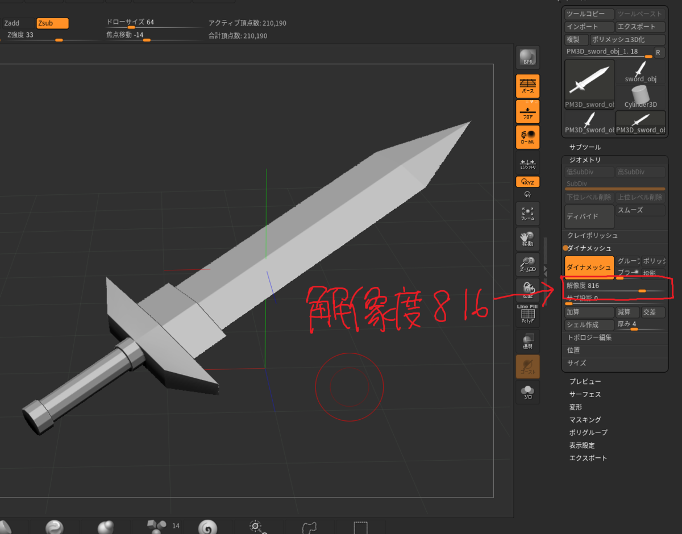The image size is (682, 534).
Task: Expand the サーフェス section
Action: [585, 394]
